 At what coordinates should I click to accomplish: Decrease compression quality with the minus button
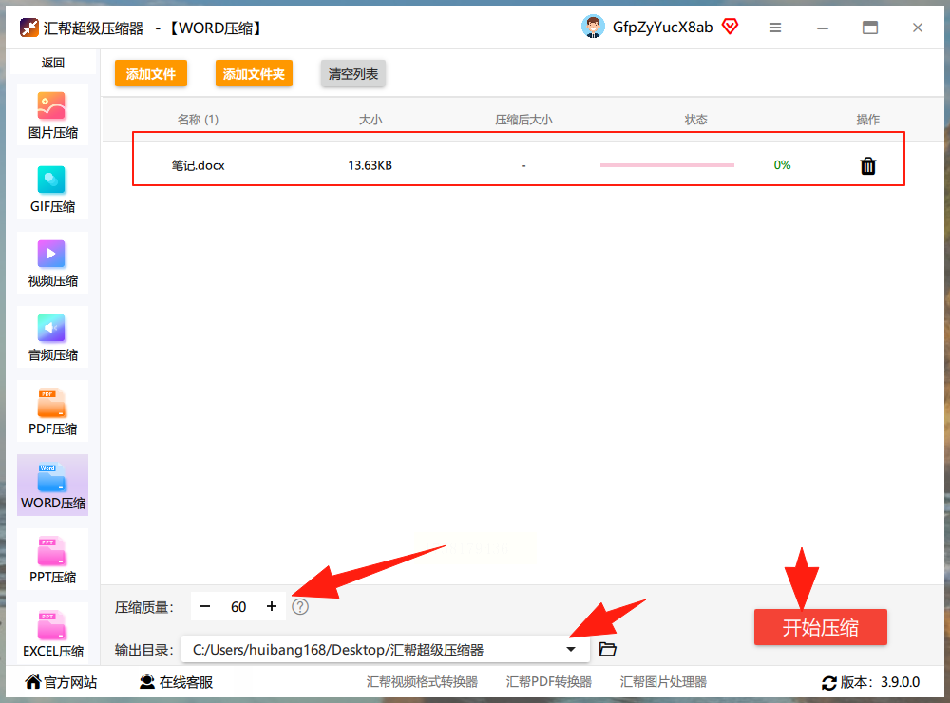[x=205, y=607]
